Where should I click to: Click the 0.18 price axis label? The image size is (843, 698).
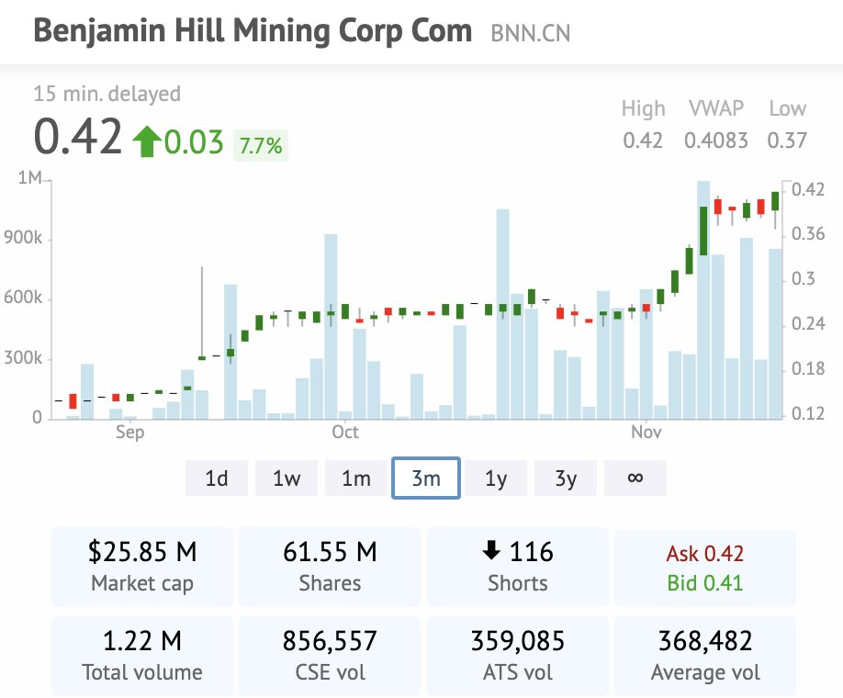[808, 369]
